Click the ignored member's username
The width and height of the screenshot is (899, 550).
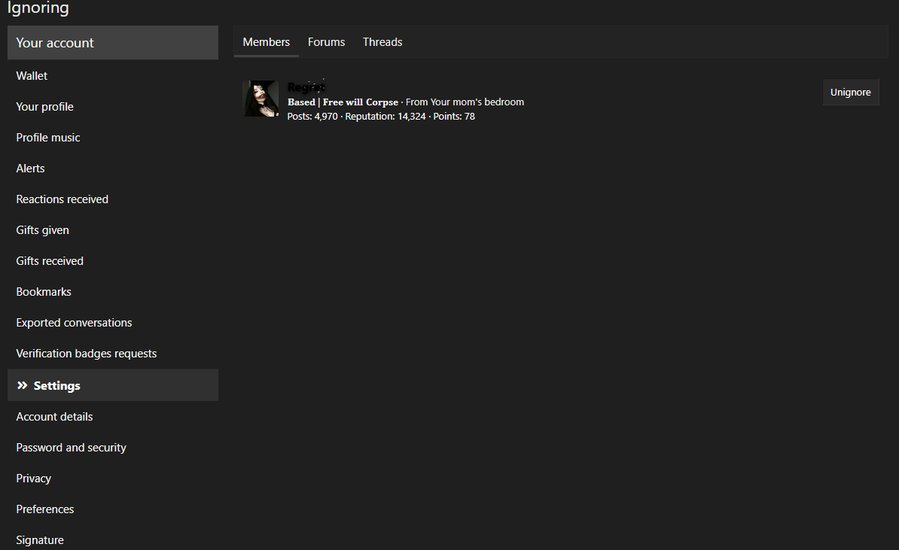[306, 87]
